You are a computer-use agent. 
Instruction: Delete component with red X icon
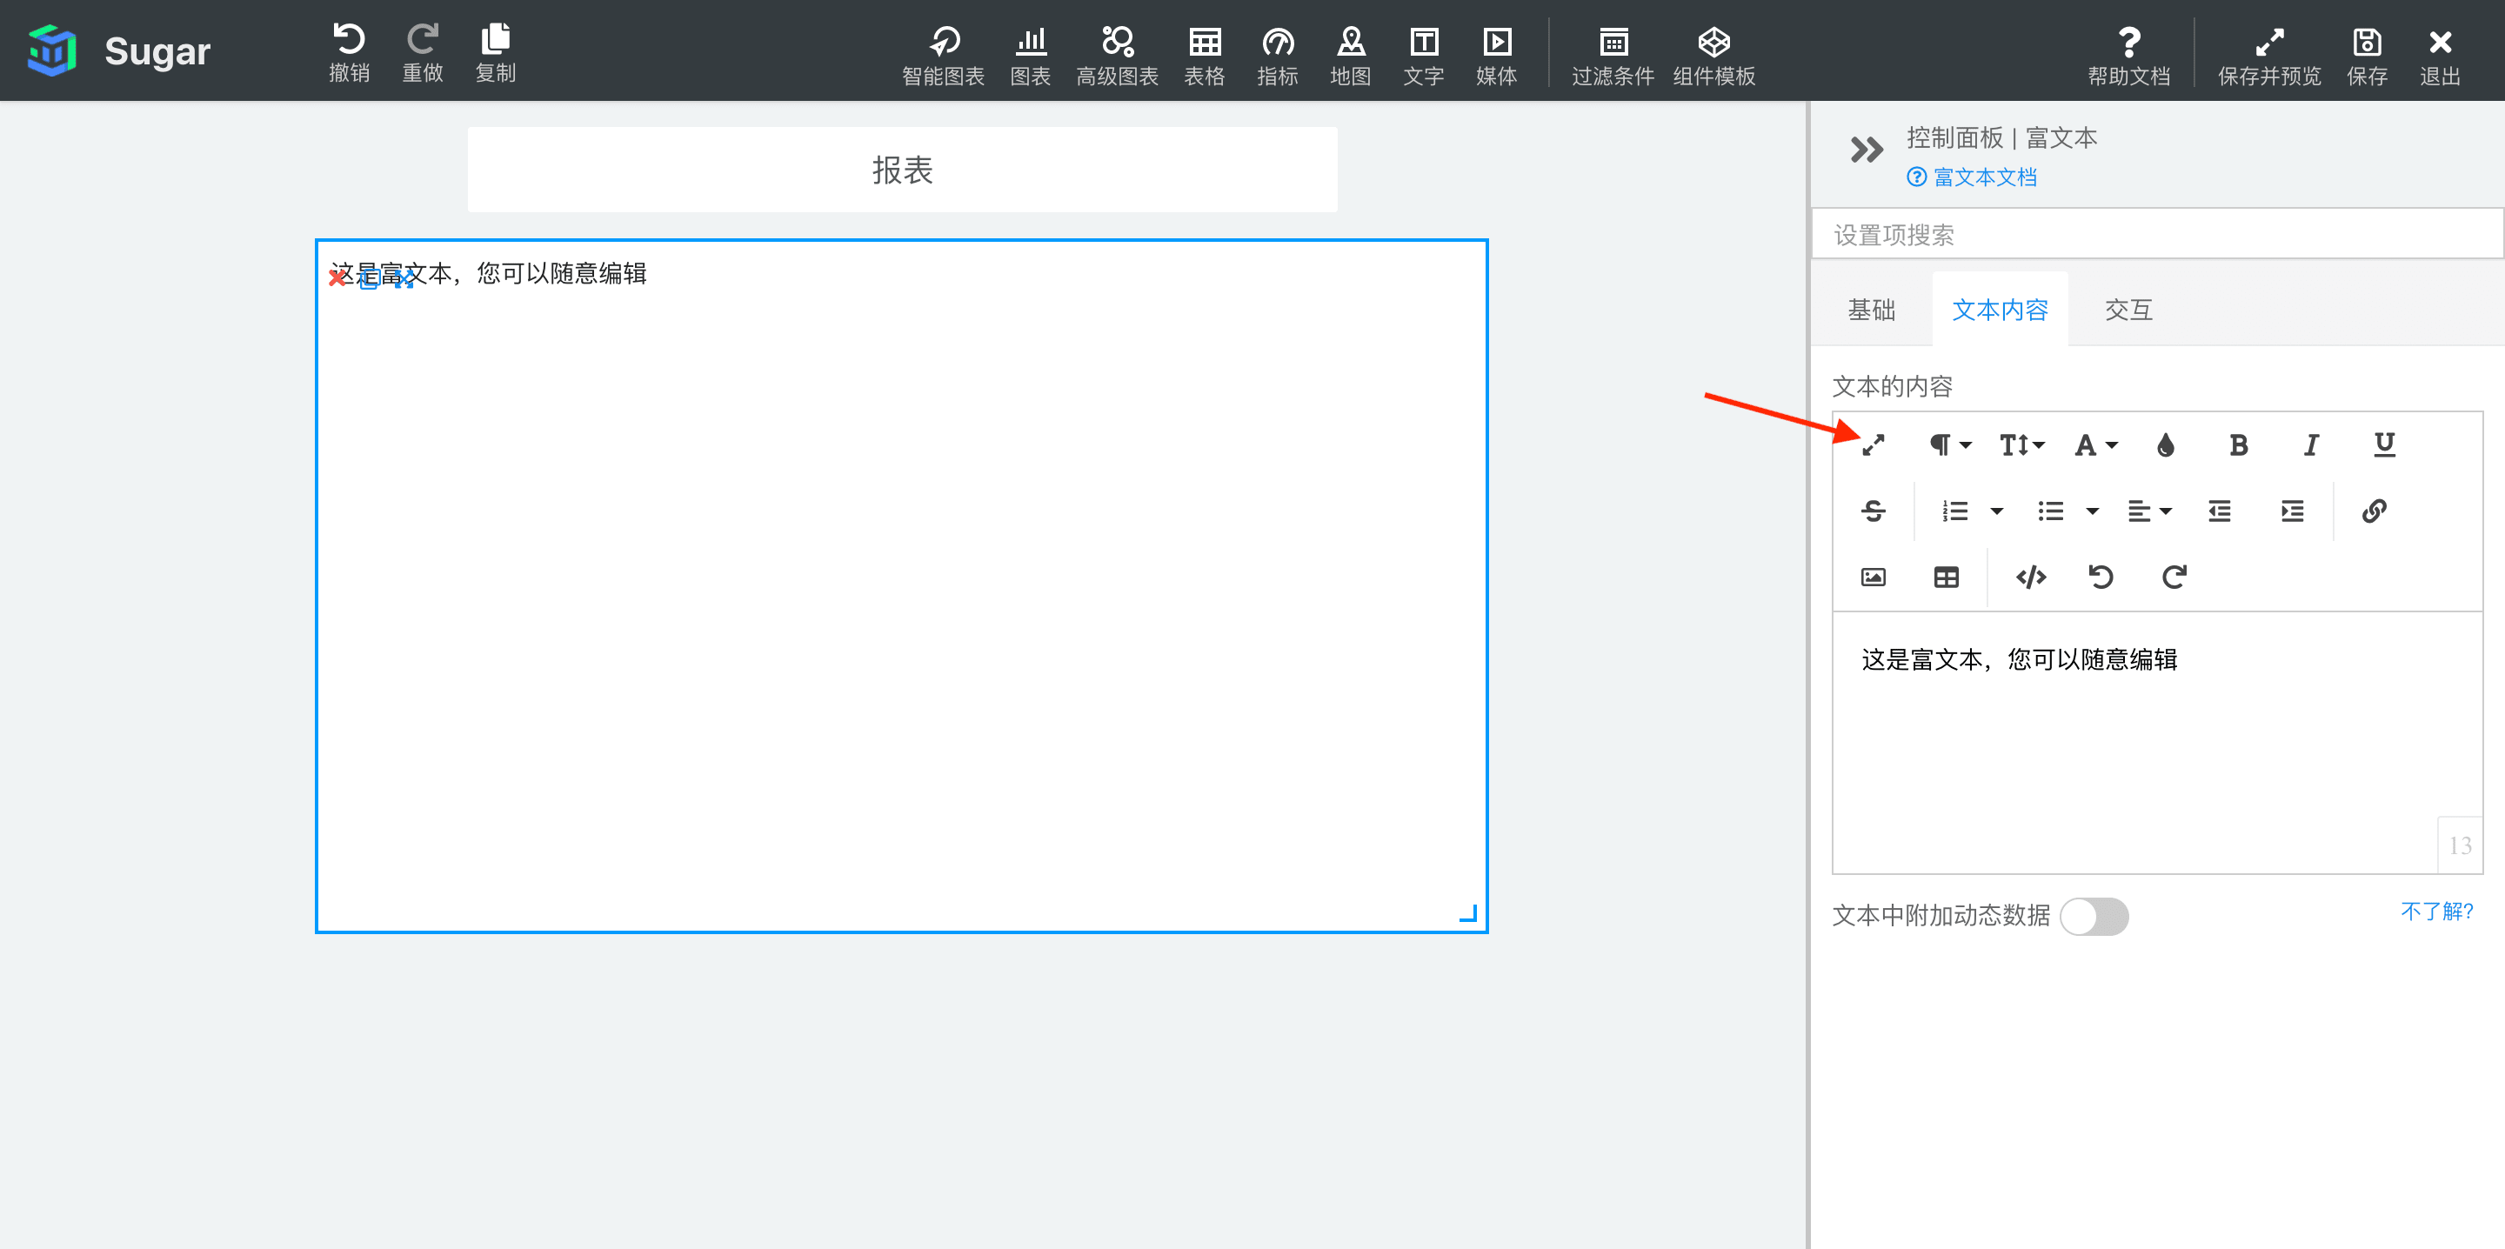(x=337, y=278)
